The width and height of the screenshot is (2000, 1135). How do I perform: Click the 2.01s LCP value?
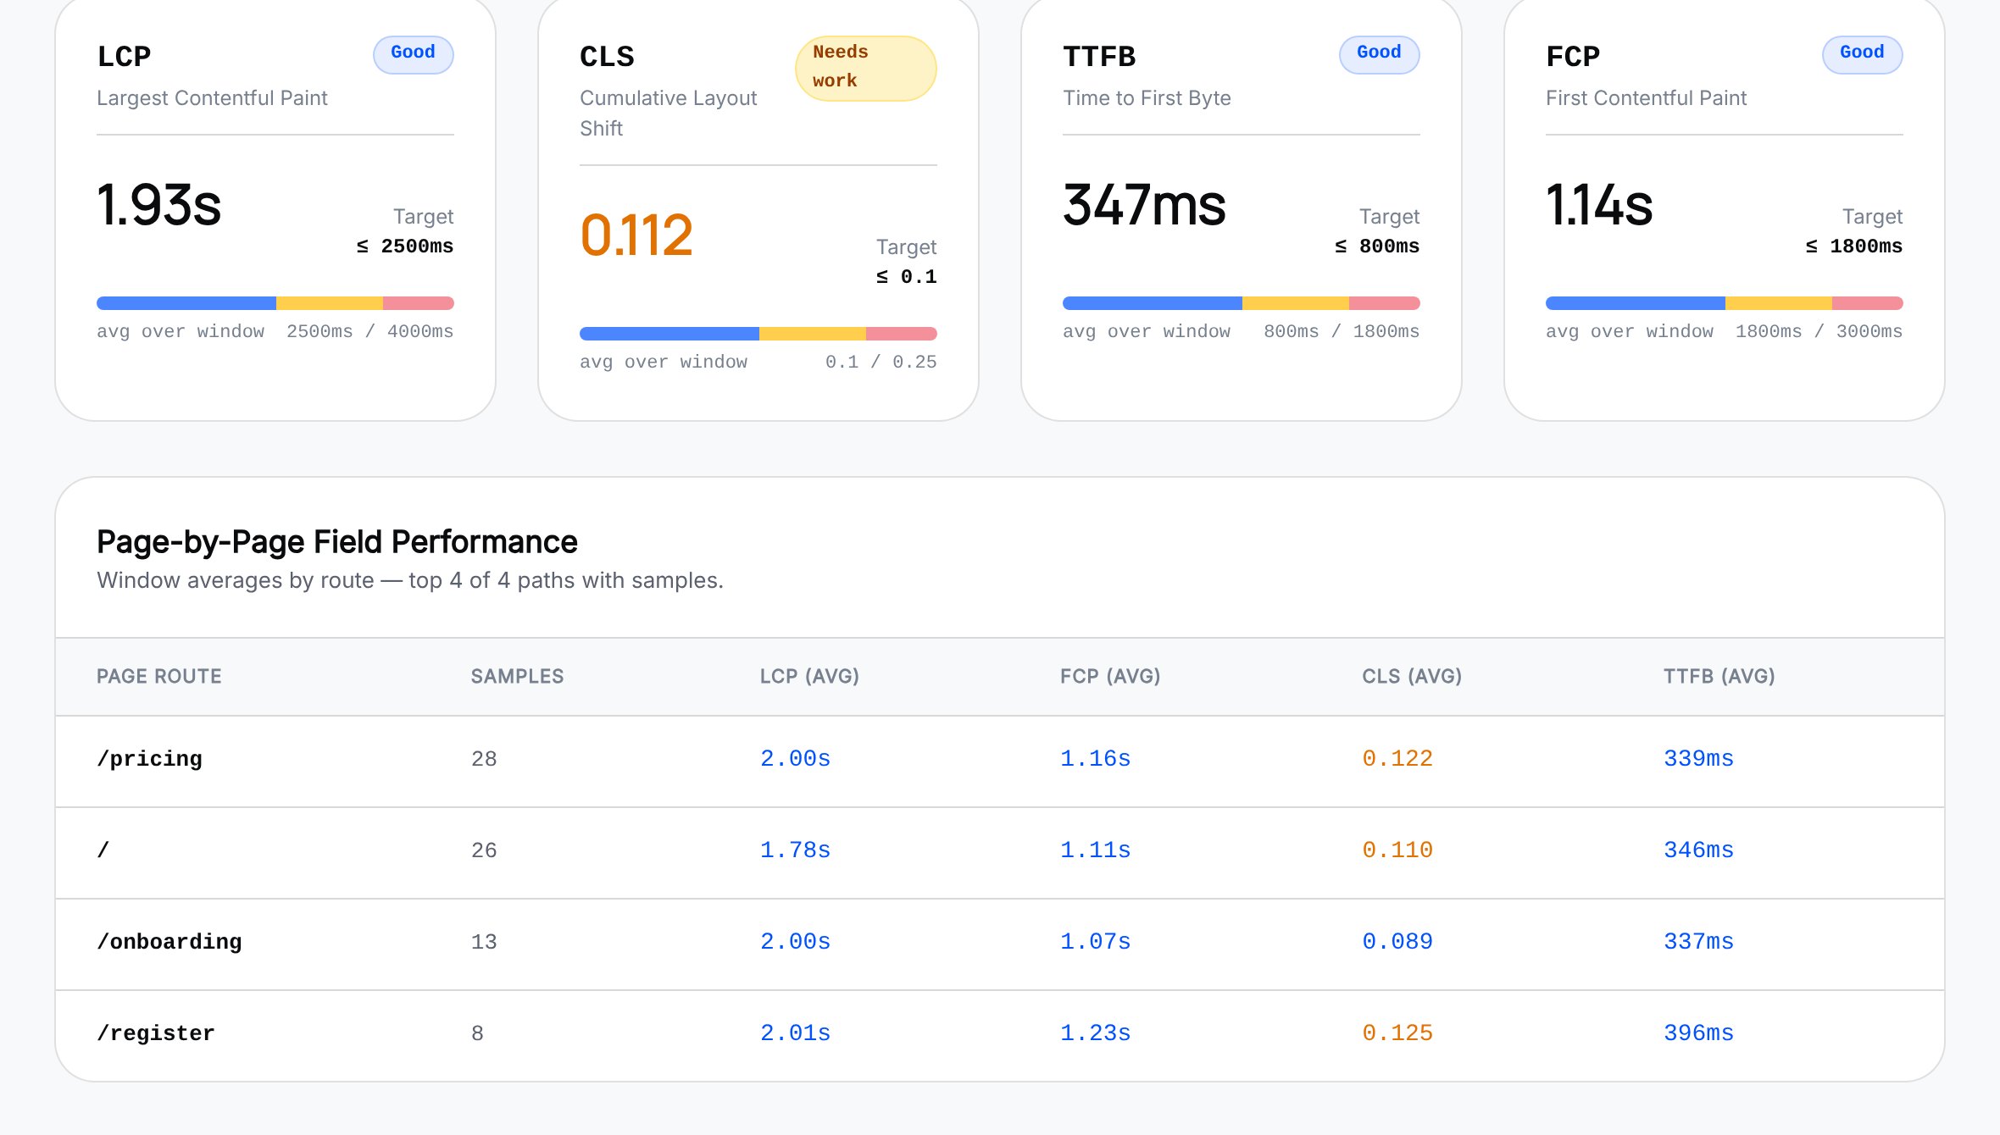click(796, 1033)
